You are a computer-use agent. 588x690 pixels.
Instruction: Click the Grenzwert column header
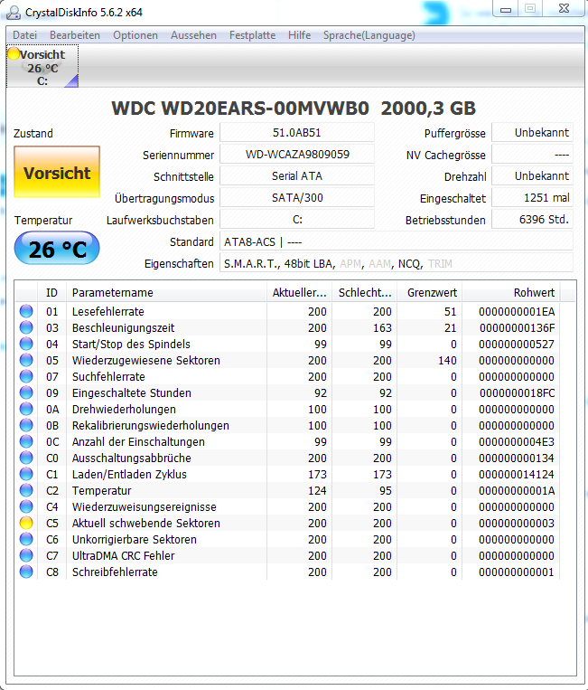(x=430, y=293)
